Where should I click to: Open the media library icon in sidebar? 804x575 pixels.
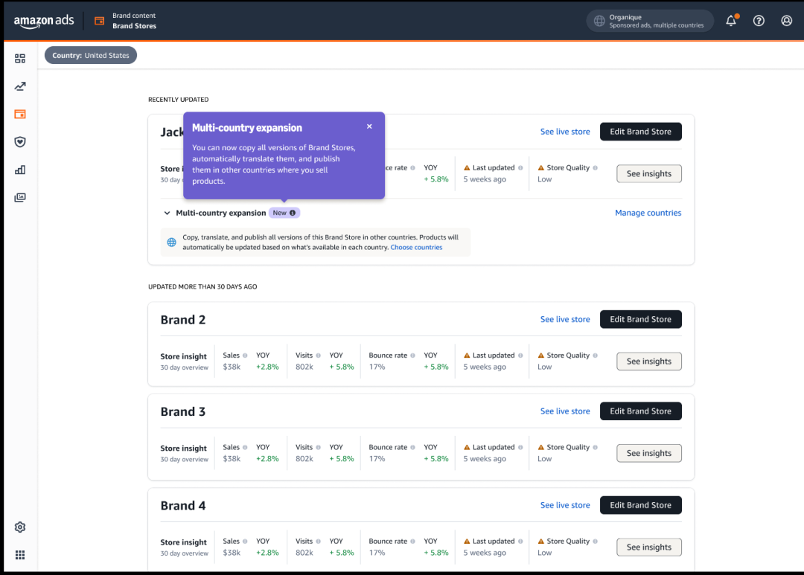pos(20,198)
